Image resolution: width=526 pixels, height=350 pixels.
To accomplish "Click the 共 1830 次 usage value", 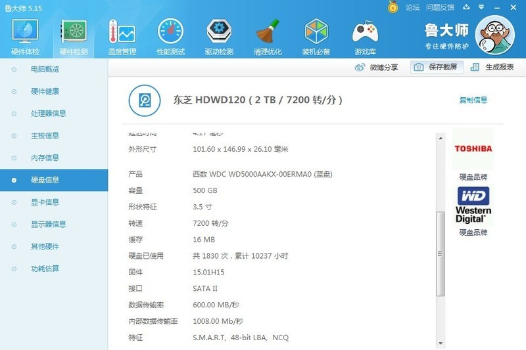I will [x=240, y=256].
